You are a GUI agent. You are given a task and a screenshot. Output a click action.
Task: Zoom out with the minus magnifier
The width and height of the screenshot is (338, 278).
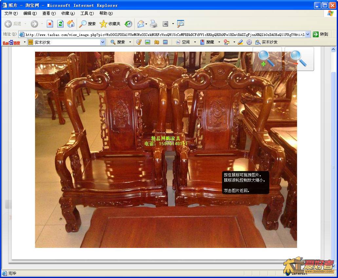pos(299,59)
